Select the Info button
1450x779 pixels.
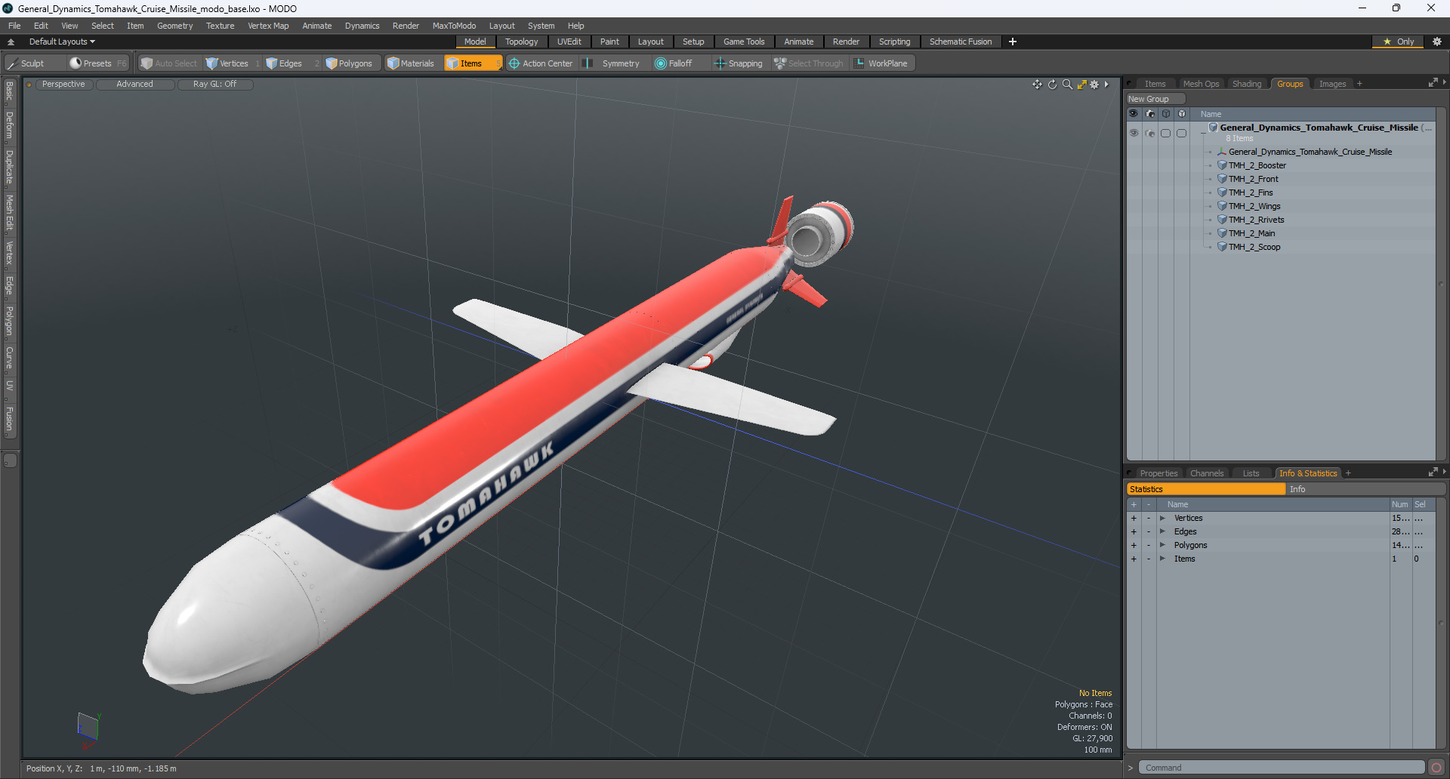(1365, 489)
